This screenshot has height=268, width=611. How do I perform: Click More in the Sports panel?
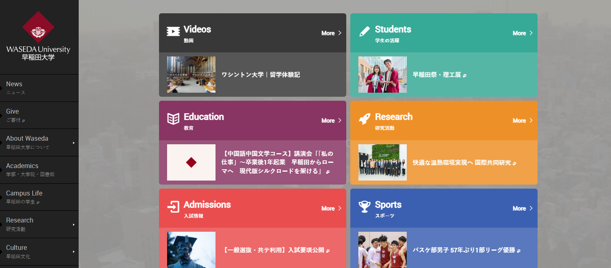(x=522, y=208)
